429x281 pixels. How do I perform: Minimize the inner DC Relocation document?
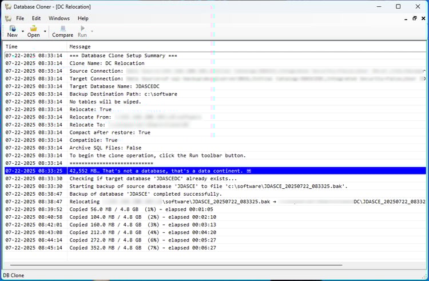click(x=406, y=19)
